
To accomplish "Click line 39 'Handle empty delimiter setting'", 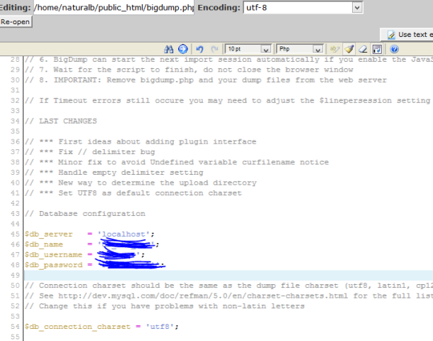I will [114, 173].
